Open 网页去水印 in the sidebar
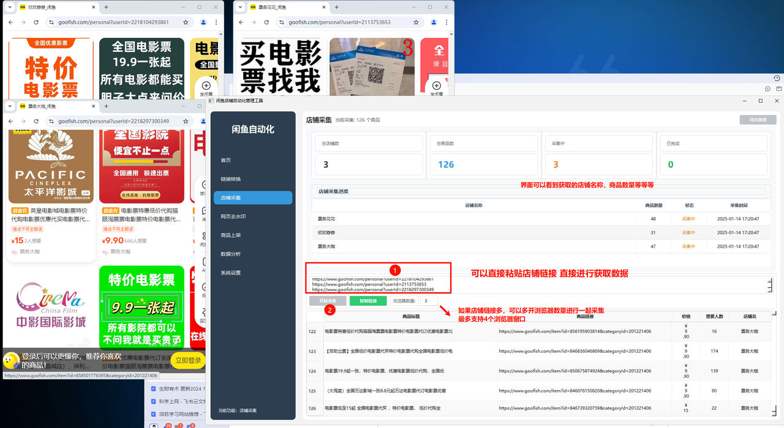Image resolution: width=784 pixels, height=428 pixels. click(x=253, y=216)
